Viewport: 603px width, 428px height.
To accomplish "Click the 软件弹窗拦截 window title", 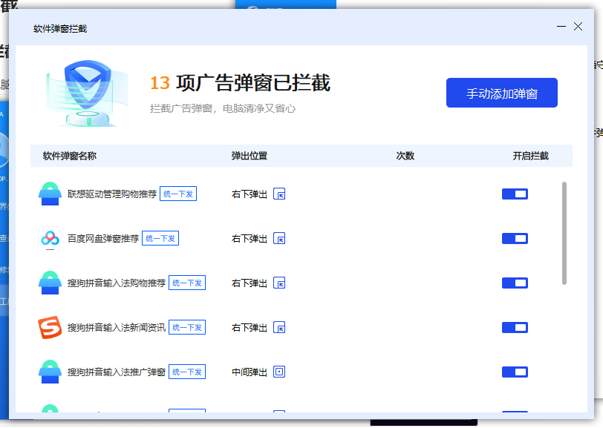I will click(60, 29).
